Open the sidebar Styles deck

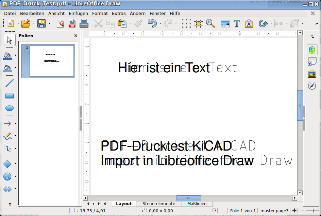pos(312,62)
